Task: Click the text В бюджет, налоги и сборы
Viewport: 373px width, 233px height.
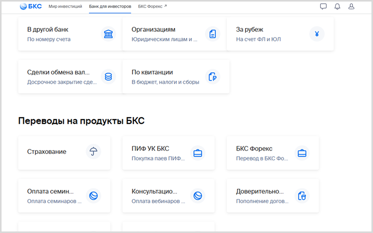Action: (x=166, y=82)
